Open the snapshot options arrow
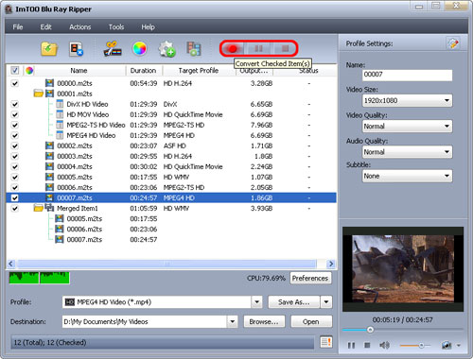This screenshot has height=359, width=473. click(x=459, y=346)
